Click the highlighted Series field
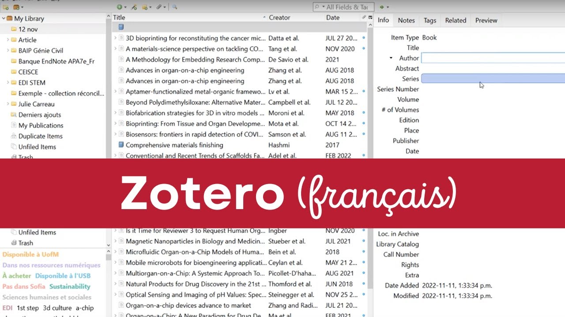The height and width of the screenshot is (317, 565). click(493, 78)
